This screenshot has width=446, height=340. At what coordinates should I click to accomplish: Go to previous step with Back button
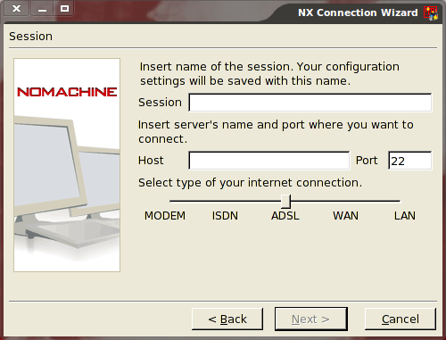[227, 319]
